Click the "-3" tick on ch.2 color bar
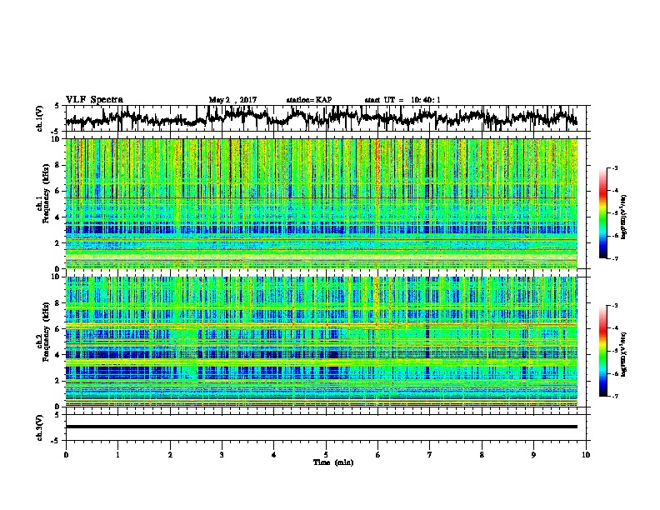660x510 pixels. click(615, 306)
